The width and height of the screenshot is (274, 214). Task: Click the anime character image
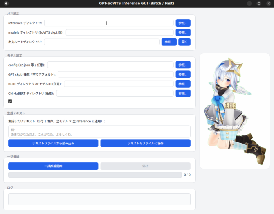(x=234, y=111)
